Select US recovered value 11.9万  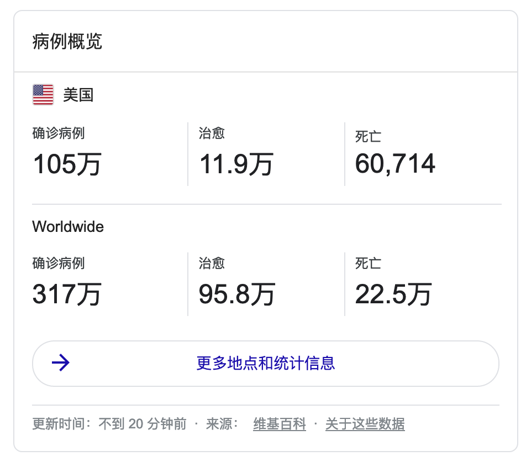tap(236, 164)
